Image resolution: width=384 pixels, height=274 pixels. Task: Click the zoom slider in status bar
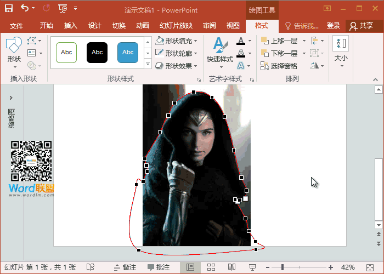283,267
